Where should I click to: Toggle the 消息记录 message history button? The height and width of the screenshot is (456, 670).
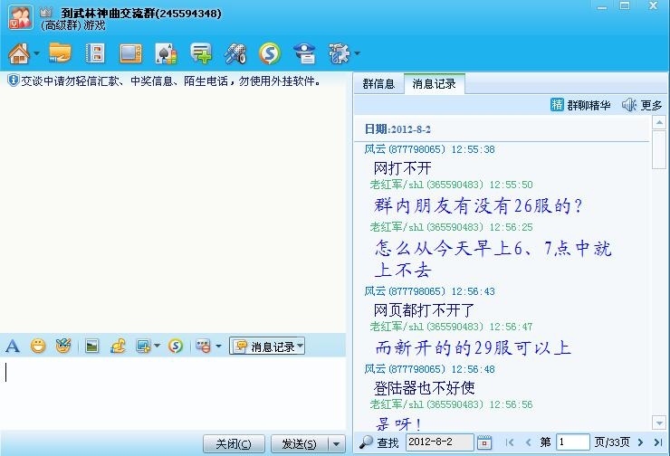[267, 346]
